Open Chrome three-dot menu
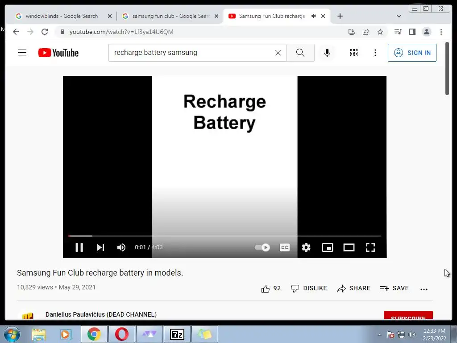The height and width of the screenshot is (343, 457). tap(441, 32)
